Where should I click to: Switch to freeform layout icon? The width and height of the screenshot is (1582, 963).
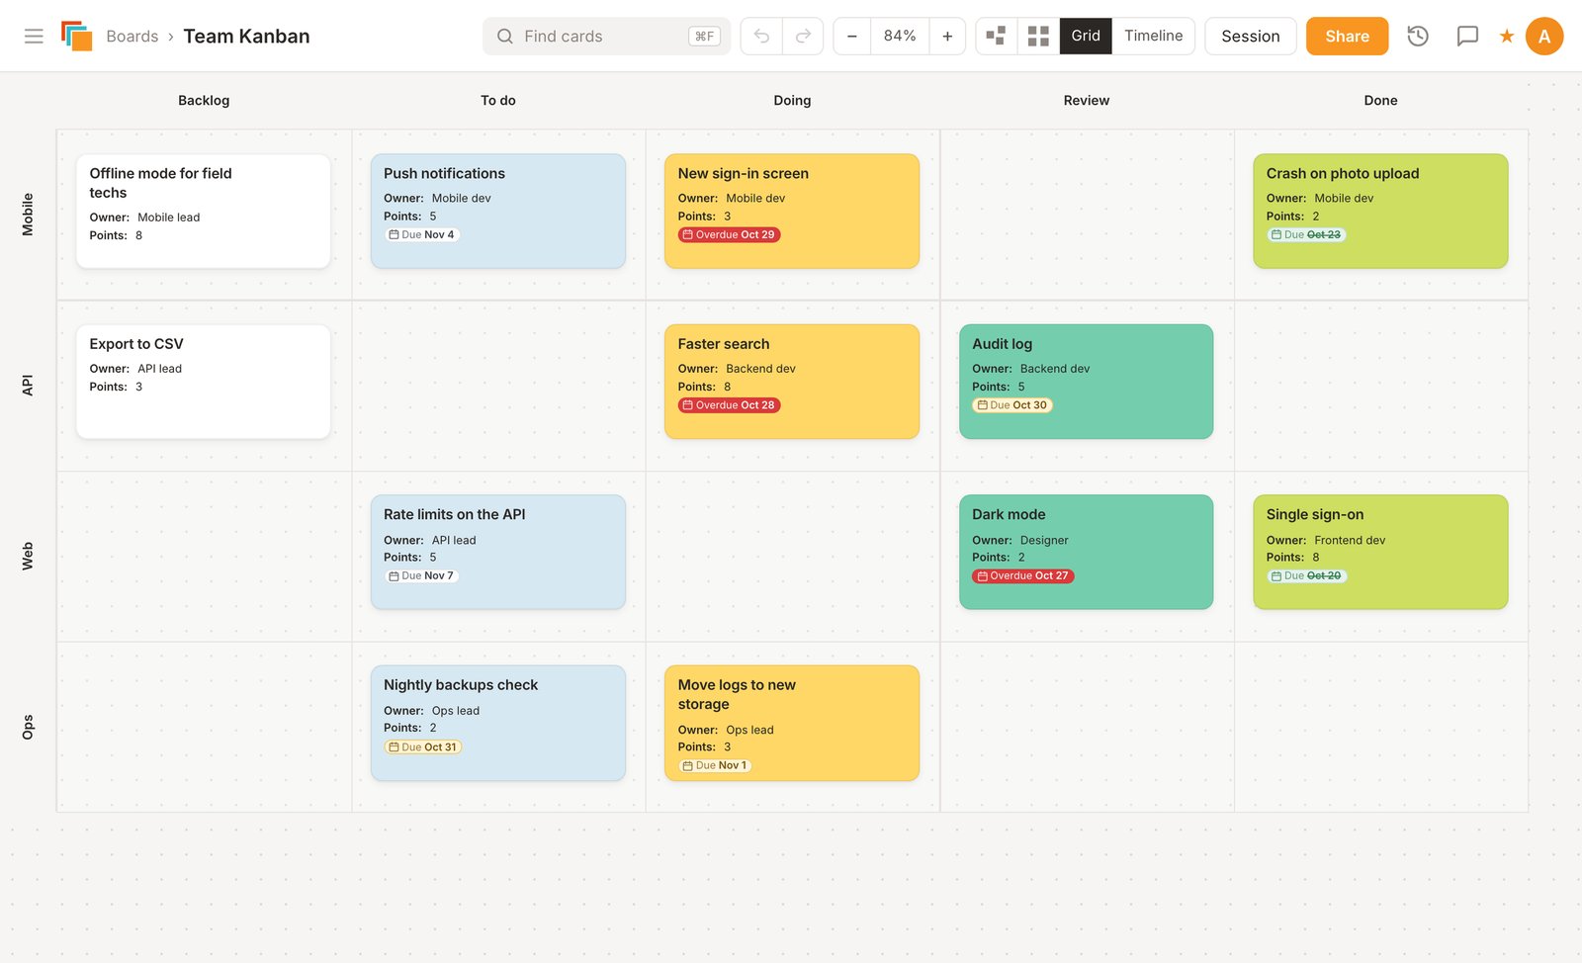click(x=997, y=37)
